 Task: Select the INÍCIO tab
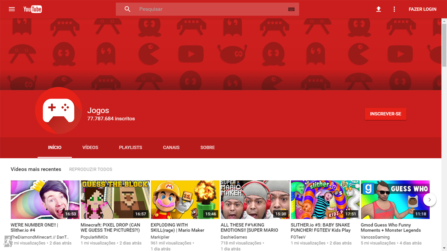click(x=55, y=147)
